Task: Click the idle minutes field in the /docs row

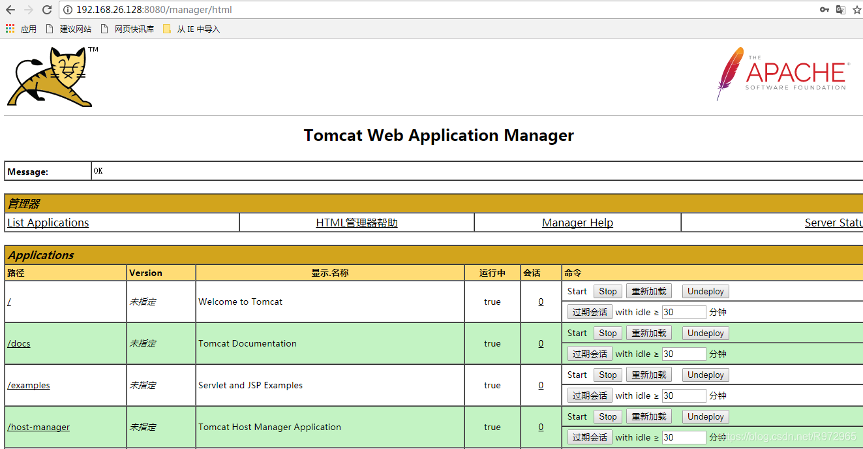Action: [x=684, y=354]
